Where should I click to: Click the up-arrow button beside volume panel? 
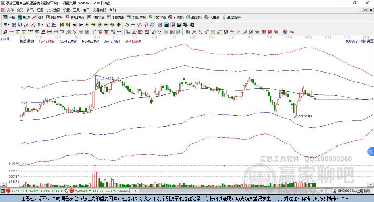coord(3,184)
